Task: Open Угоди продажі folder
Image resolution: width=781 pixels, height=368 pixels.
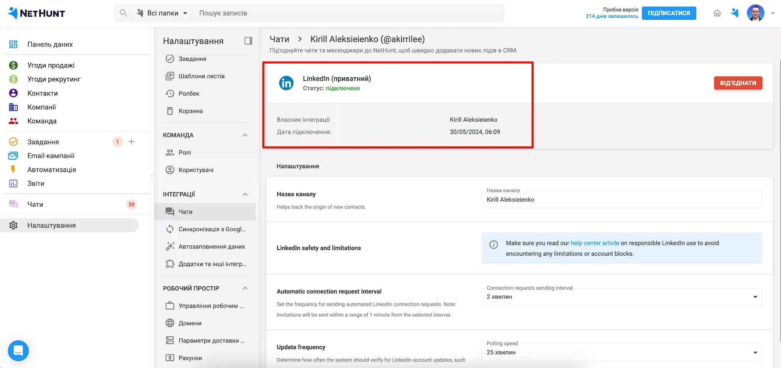Action: point(51,65)
